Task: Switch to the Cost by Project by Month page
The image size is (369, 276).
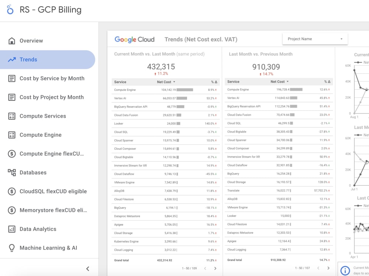Action: click(x=52, y=97)
